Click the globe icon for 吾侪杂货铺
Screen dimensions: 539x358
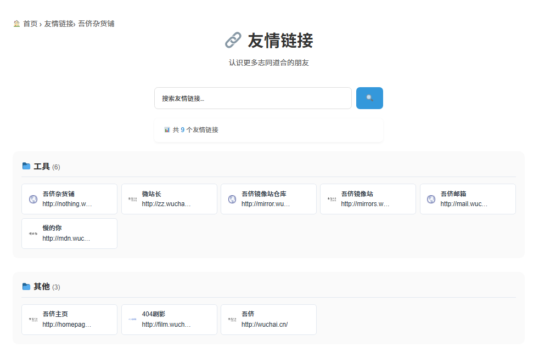click(x=33, y=199)
